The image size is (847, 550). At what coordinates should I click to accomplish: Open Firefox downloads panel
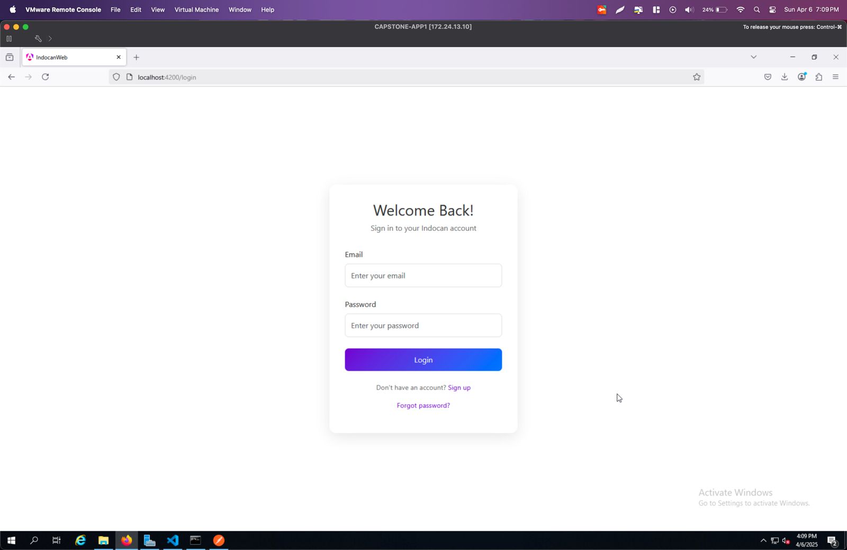point(785,77)
